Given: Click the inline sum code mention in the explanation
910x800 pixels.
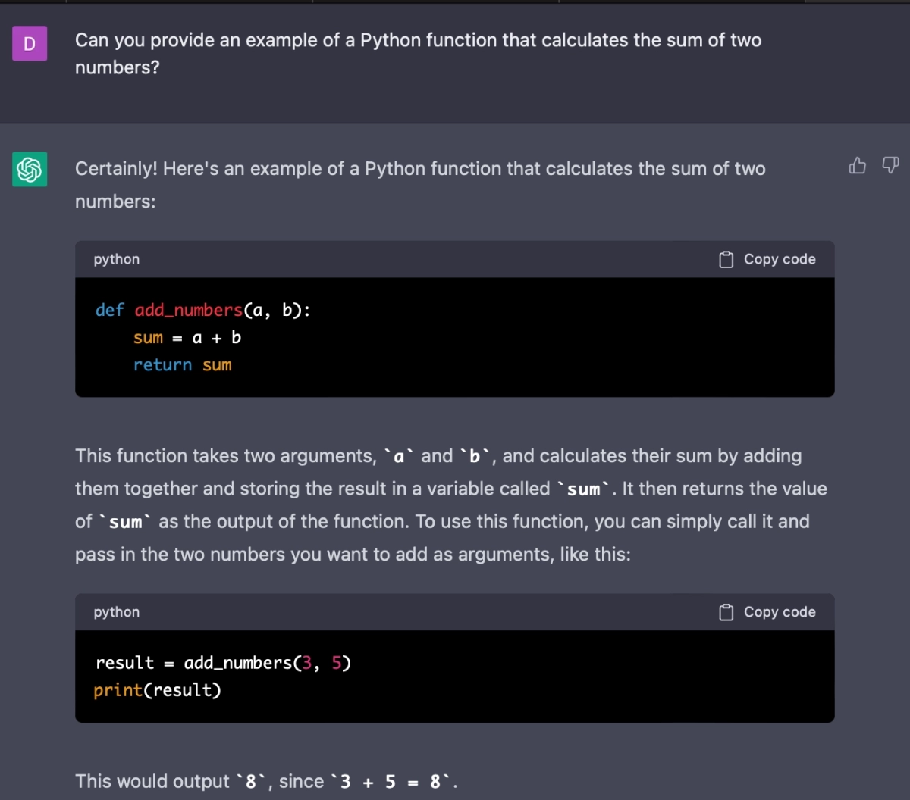Looking at the screenshot, I should point(583,489).
